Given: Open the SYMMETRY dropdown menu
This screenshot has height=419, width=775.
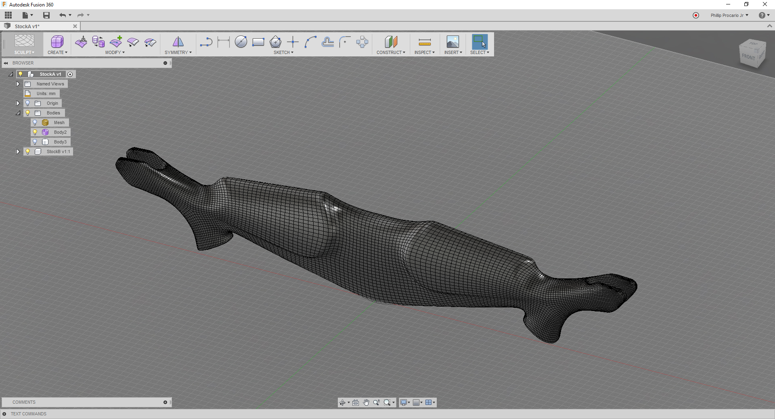Looking at the screenshot, I should [x=178, y=52].
